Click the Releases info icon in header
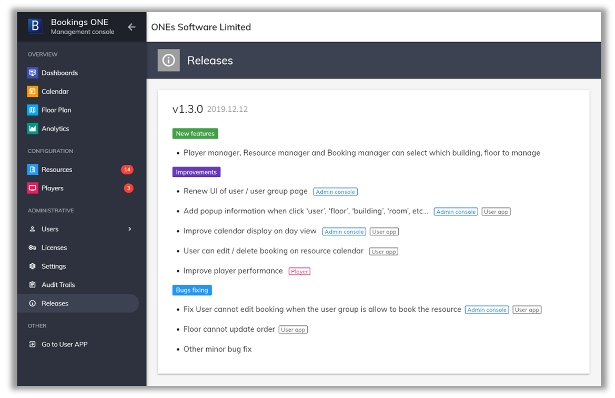This screenshot has height=398, width=615. (x=168, y=61)
